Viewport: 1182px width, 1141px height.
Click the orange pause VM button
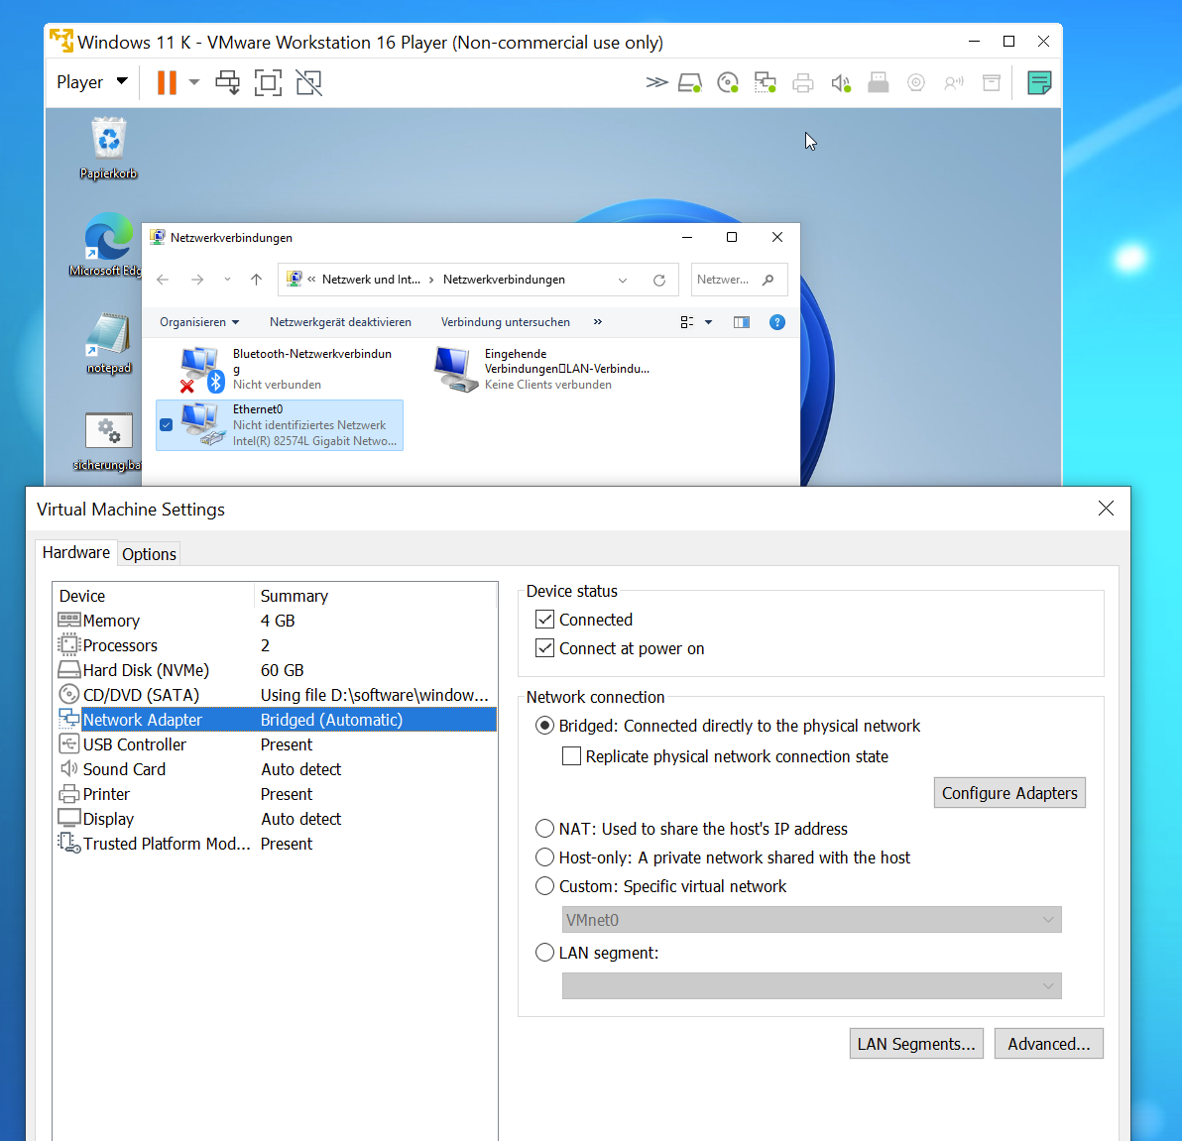click(167, 82)
